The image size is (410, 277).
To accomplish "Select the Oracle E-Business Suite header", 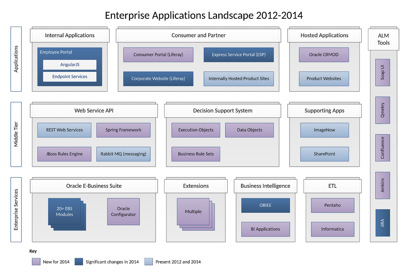I will 94,186.
